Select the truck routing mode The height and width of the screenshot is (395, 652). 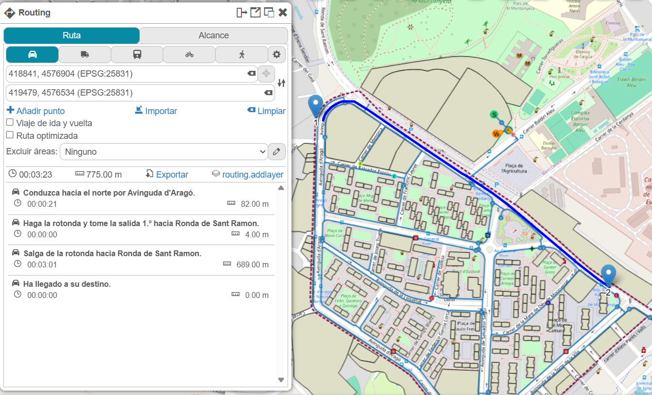(x=85, y=54)
